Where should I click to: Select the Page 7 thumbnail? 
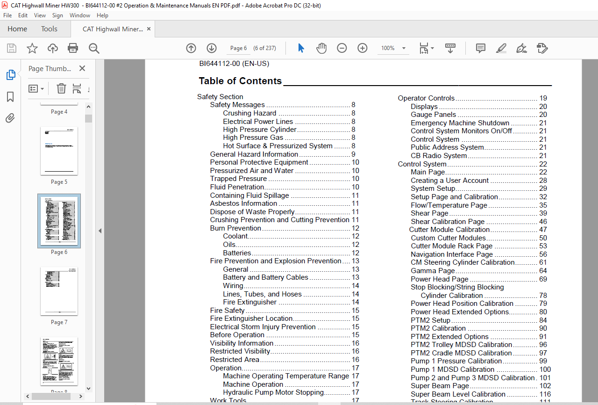[59, 291]
